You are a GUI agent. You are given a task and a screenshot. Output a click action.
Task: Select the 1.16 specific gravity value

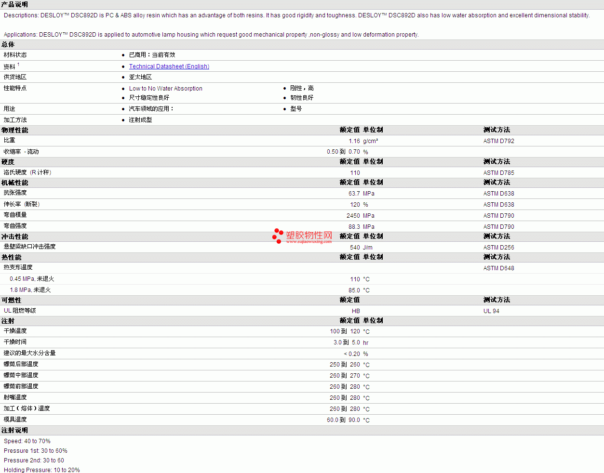tap(354, 141)
